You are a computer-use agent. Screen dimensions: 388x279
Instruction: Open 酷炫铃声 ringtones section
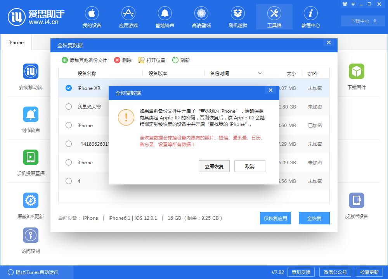tap(165, 17)
